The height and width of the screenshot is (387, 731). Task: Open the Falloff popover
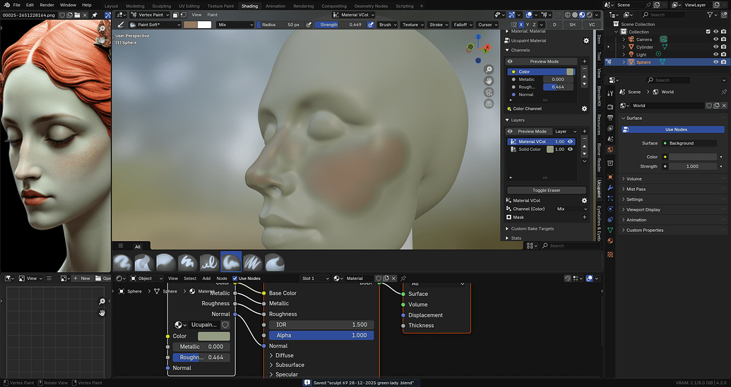(463, 25)
